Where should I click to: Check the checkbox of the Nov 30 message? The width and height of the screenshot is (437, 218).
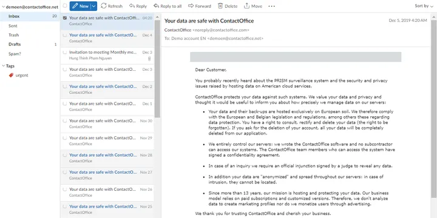65,121
